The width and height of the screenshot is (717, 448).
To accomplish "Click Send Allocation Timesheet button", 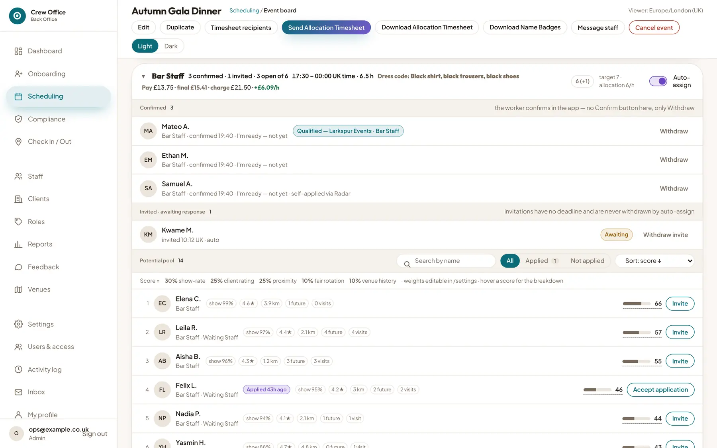I will [326, 27].
